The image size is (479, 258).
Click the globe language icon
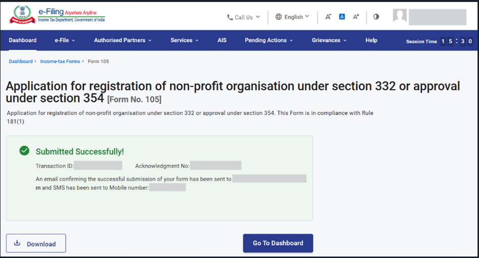(278, 17)
